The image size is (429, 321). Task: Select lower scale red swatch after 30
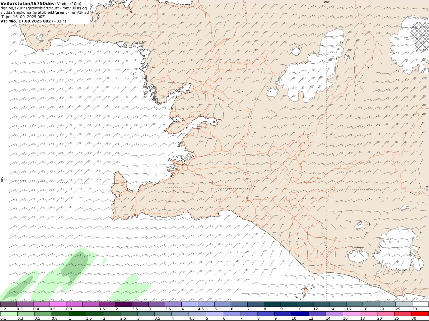(x=420, y=314)
